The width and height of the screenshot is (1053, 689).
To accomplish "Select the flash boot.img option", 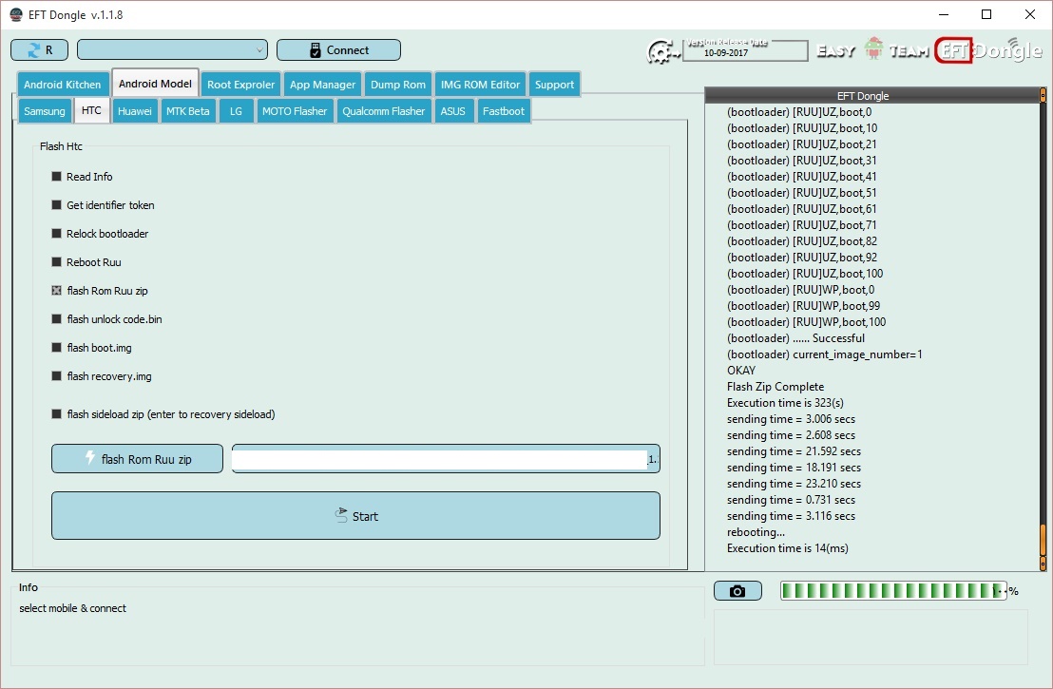I will [92, 348].
